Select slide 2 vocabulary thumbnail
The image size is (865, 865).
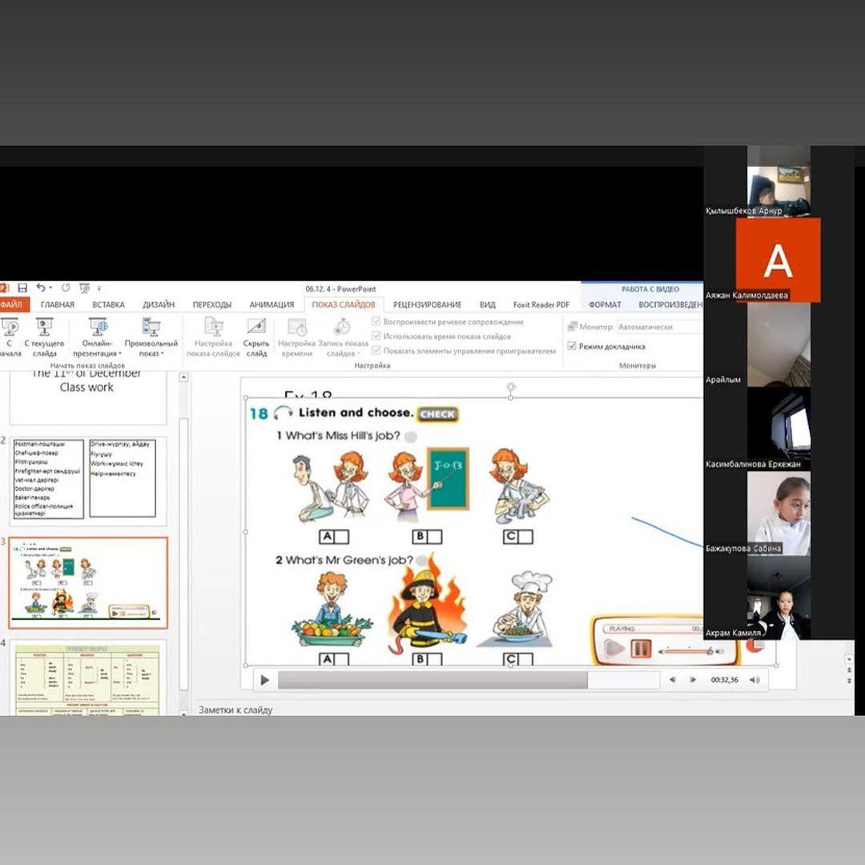[88, 480]
